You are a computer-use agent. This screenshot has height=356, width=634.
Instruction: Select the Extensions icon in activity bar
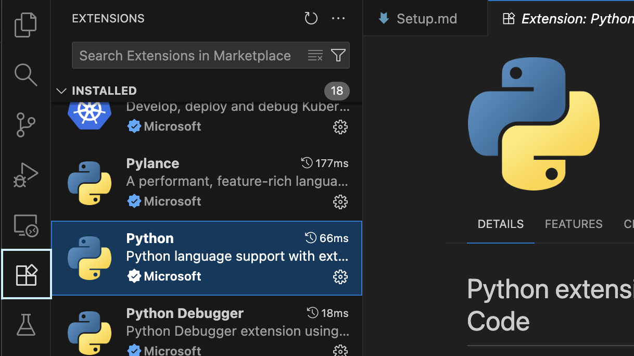(x=26, y=274)
